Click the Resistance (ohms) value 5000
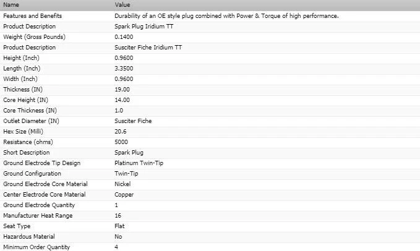This screenshot has height=251, width=420. click(121, 142)
